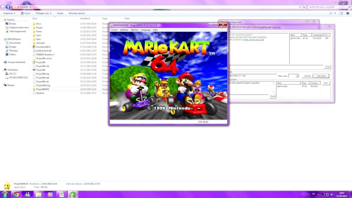Open the Musique library
The height and width of the screenshot is (198, 352).
(x=13, y=51)
